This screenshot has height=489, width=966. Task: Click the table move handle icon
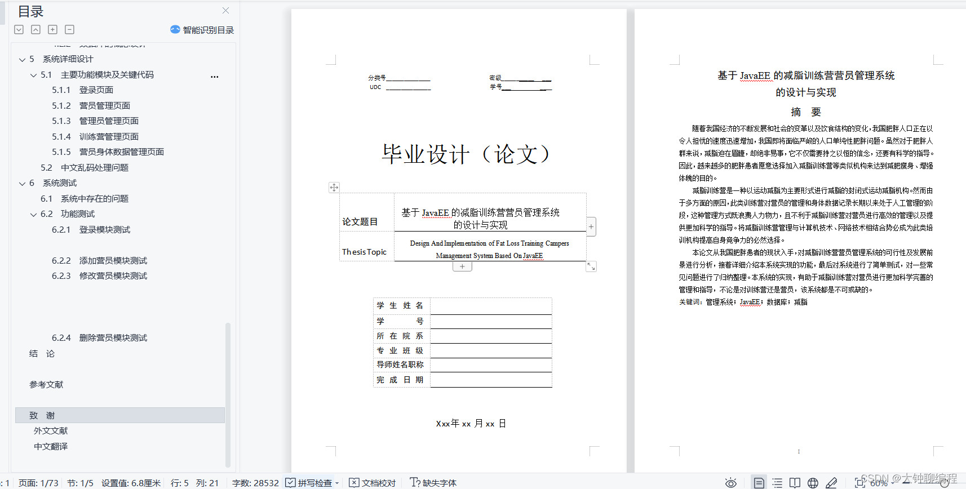334,188
